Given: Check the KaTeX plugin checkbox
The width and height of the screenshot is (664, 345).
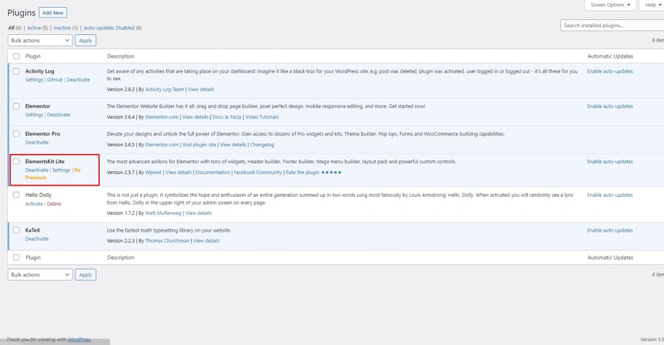Looking at the screenshot, I should pyautogui.click(x=16, y=230).
